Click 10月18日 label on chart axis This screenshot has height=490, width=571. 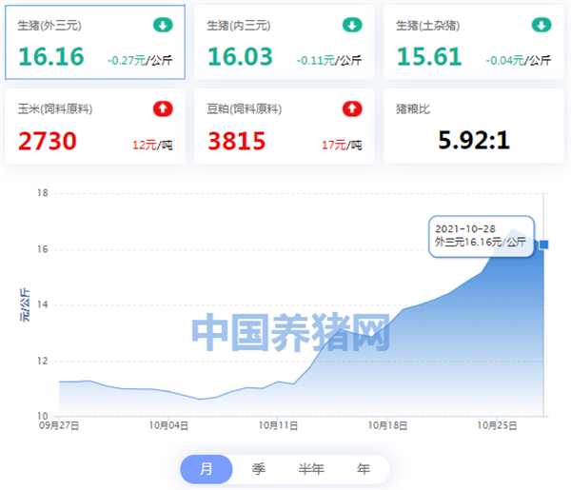pos(388,426)
